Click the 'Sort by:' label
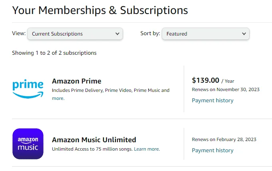This screenshot has width=272, height=171. (150, 33)
